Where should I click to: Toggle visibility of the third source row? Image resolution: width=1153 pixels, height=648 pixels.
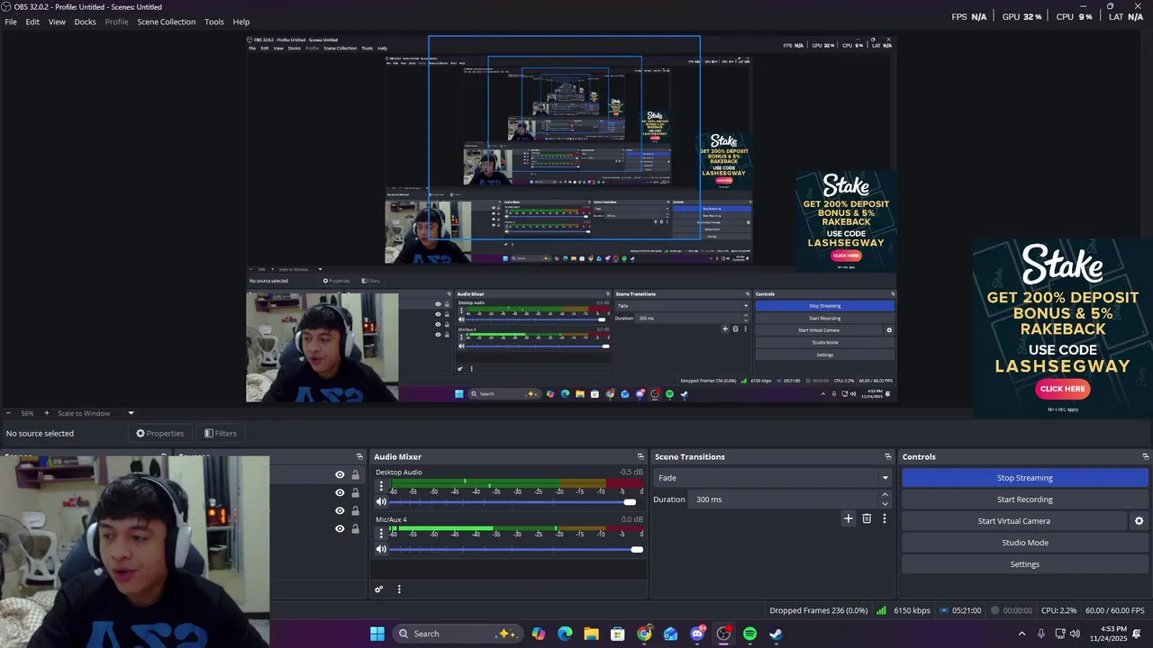click(x=340, y=511)
